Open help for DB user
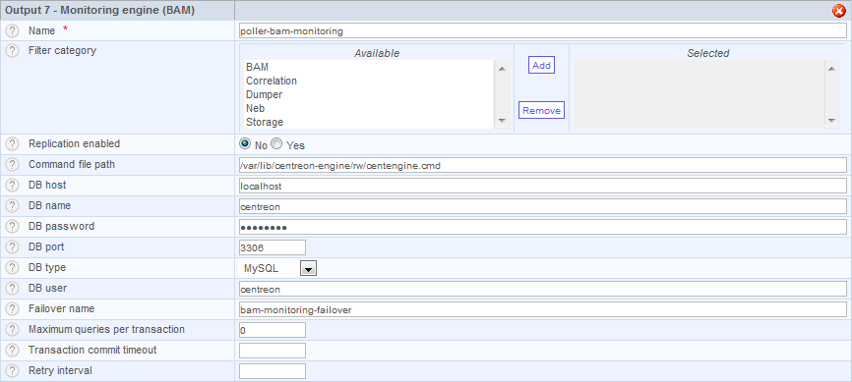The height and width of the screenshot is (382, 852). pyautogui.click(x=12, y=289)
